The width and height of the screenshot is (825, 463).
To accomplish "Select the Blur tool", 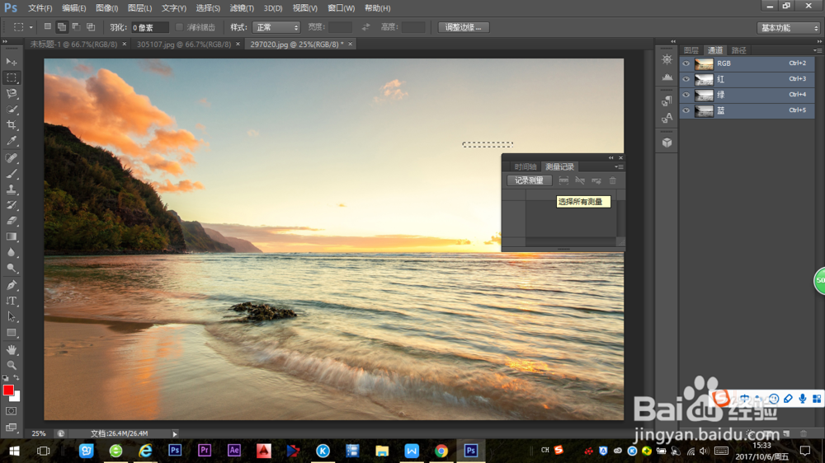I will point(11,252).
